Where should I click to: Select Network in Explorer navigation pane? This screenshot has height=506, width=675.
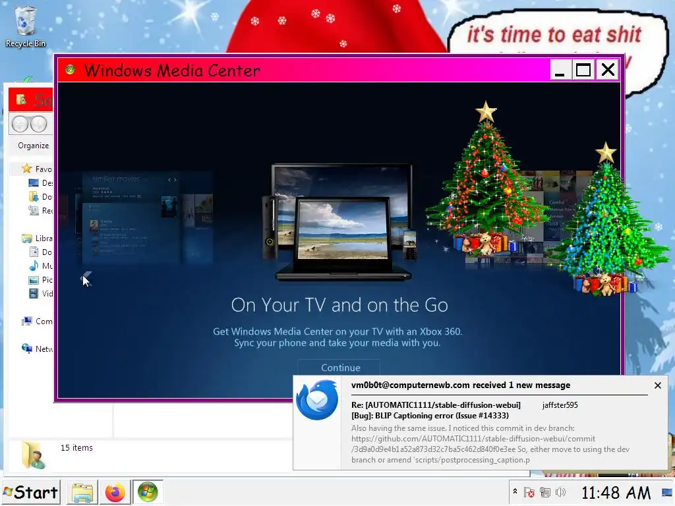[x=37, y=349]
